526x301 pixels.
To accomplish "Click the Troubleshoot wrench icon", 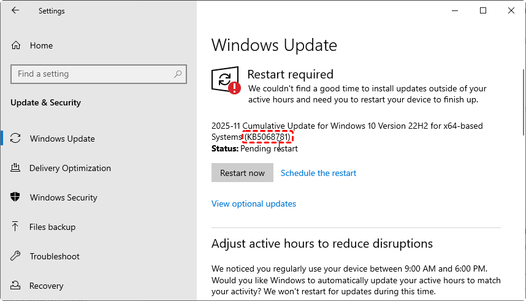I will (16, 256).
